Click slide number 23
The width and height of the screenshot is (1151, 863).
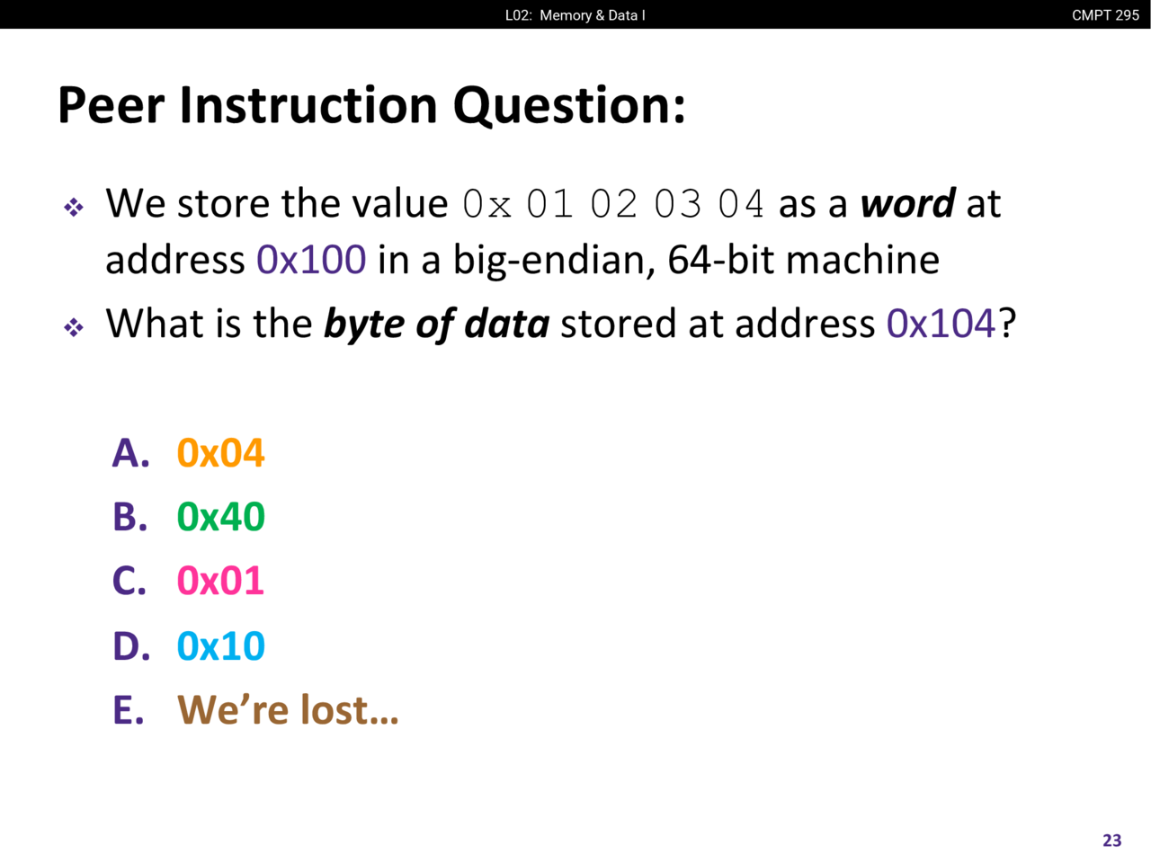coord(1112,840)
